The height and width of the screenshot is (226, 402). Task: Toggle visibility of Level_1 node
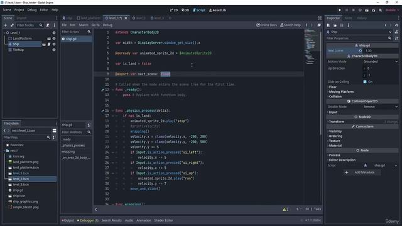[54, 33]
